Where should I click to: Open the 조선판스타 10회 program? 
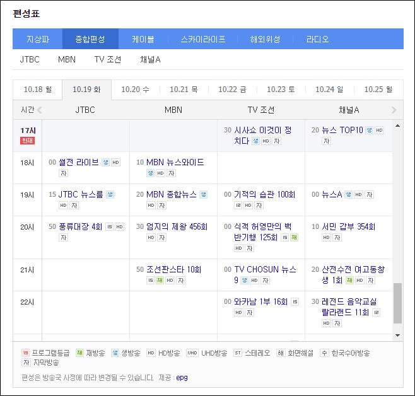coord(173,269)
